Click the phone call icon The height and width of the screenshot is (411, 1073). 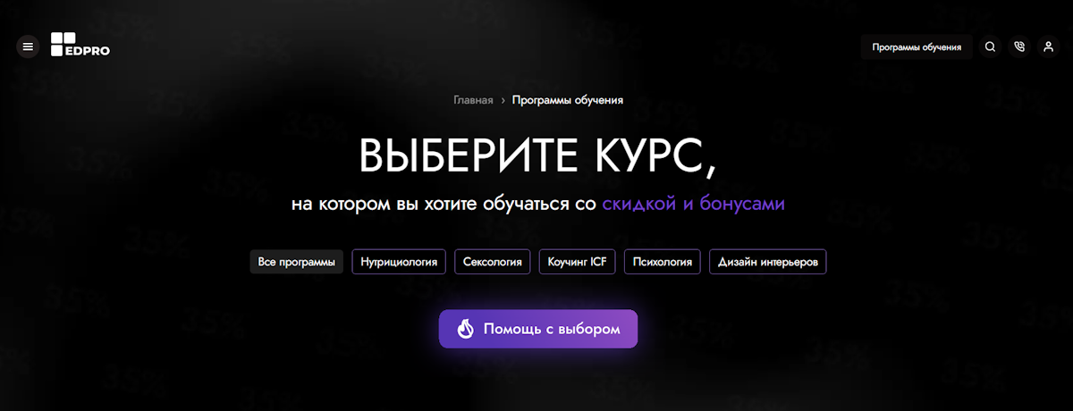1019,47
